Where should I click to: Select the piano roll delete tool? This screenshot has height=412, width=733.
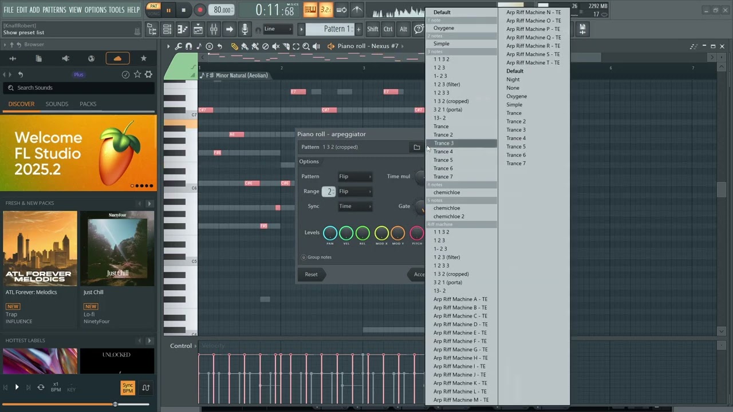point(265,46)
